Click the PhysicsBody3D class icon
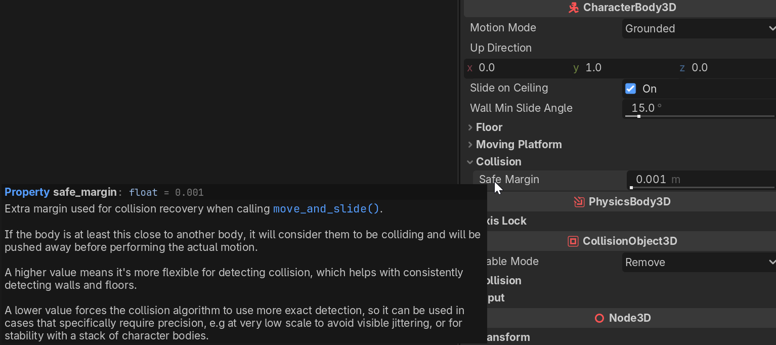Viewport: 776px width, 345px height. pos(579,202)
